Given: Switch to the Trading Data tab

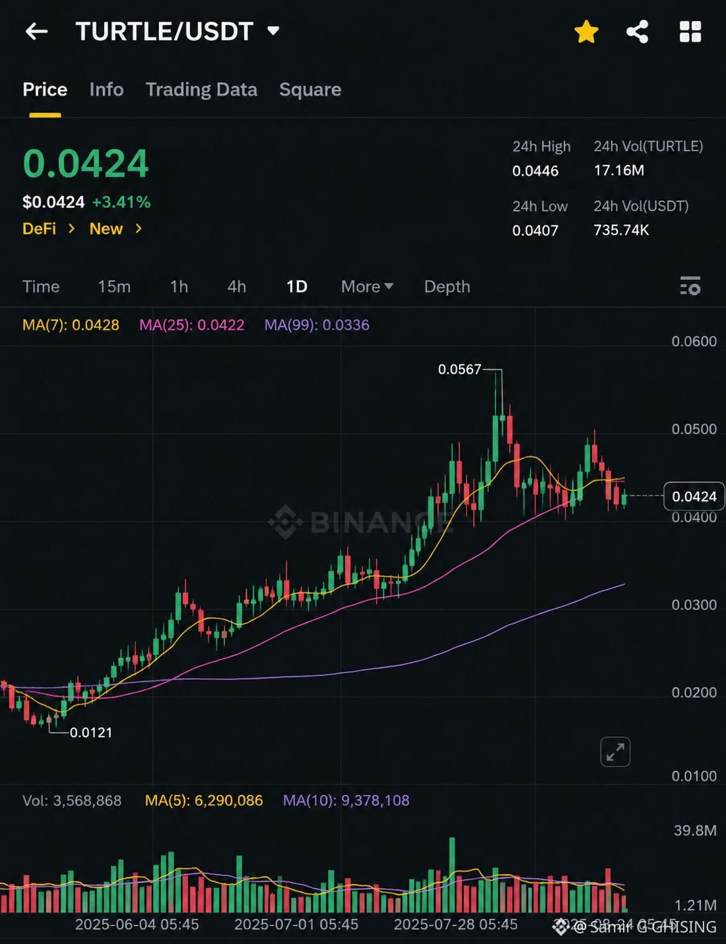Looking at the screenshot, I should (x=201, y=89).
